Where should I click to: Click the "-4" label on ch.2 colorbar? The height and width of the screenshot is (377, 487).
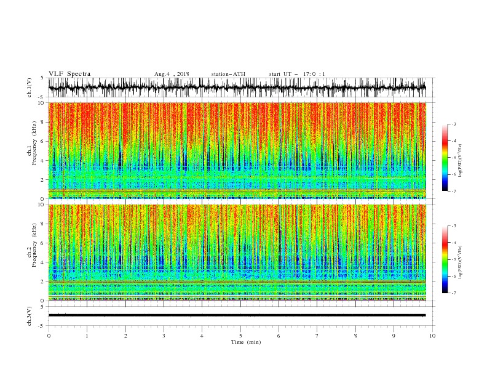point(454,243)
